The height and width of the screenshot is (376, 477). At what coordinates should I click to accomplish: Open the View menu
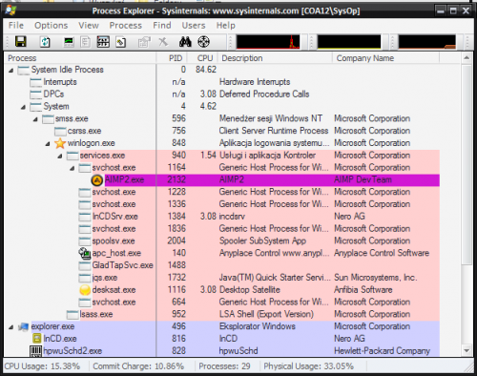pos(89,26)
